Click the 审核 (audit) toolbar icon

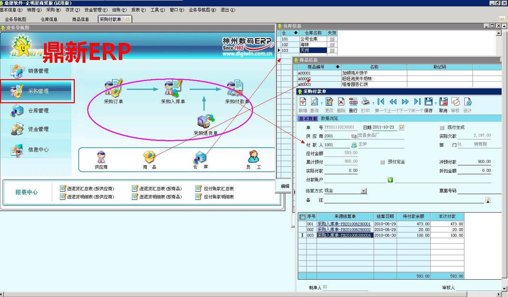(x=455, y=102)
